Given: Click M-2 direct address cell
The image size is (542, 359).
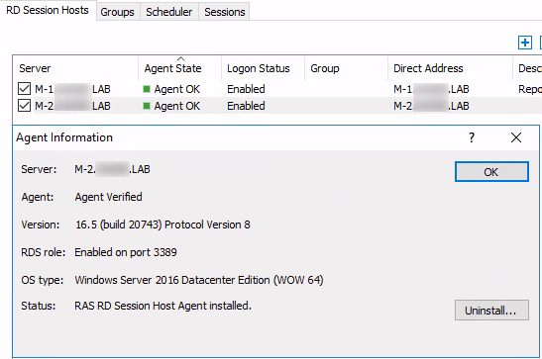Looking at the screenshot, I should [431, 106].
